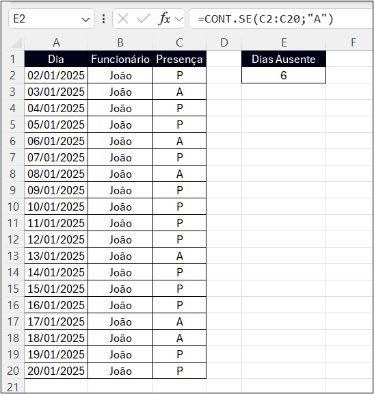The width and height of the screenshot is (374, 394).
Task: Select presence cell A in row 6
Action: tap(179, 141)
